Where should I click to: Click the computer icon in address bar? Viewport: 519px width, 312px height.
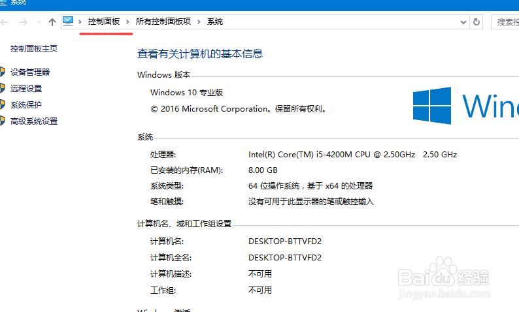(x=68, y=22)
